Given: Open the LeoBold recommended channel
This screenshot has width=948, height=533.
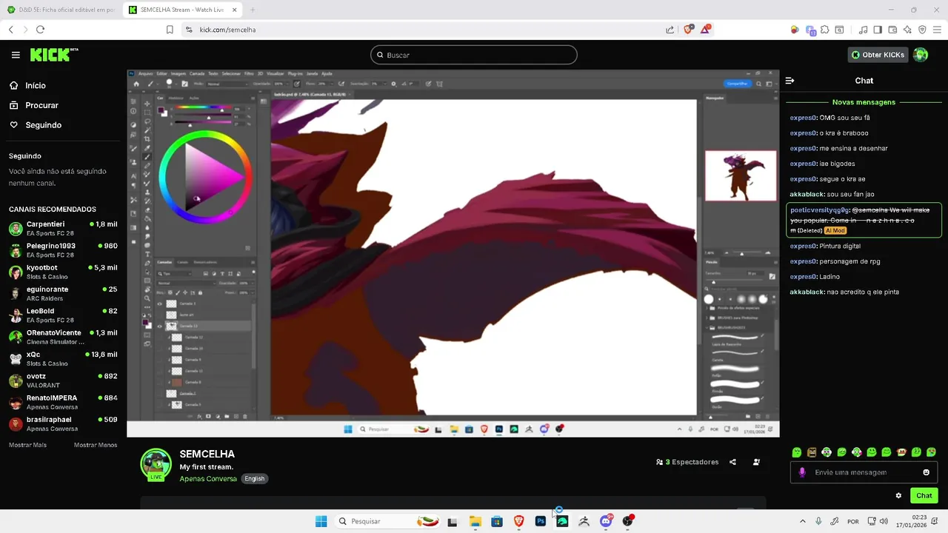Looking at the screenshot, I should 63,315.
